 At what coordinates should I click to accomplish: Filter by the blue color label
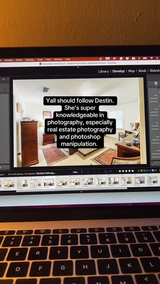[147, 170]
